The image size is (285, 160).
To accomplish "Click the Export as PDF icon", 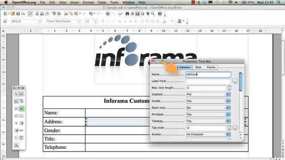I will pyautogui.click(x=37, y=14).
